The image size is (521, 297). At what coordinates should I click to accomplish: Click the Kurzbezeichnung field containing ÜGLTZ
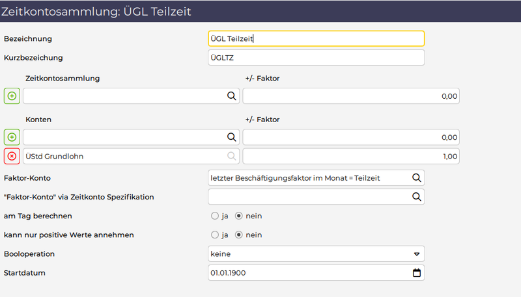tap(316, 58)
